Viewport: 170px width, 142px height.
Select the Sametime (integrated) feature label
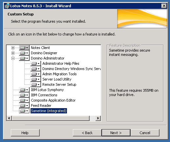pyautogui.click(x=49, y=111)
